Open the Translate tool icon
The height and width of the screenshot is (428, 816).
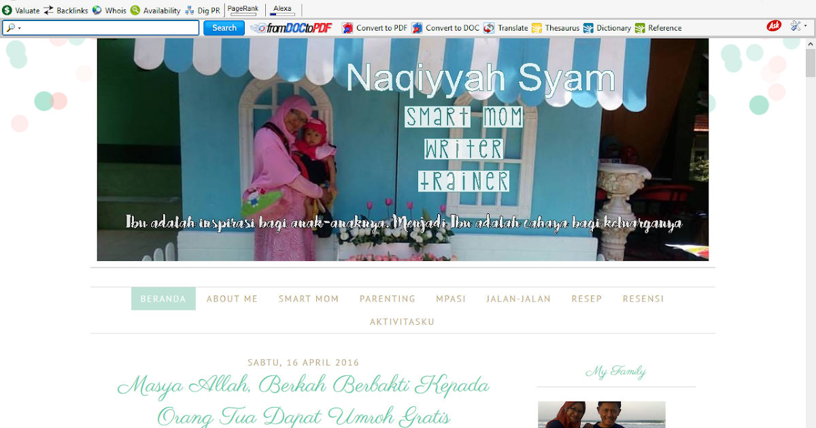(x=489, y=28)
